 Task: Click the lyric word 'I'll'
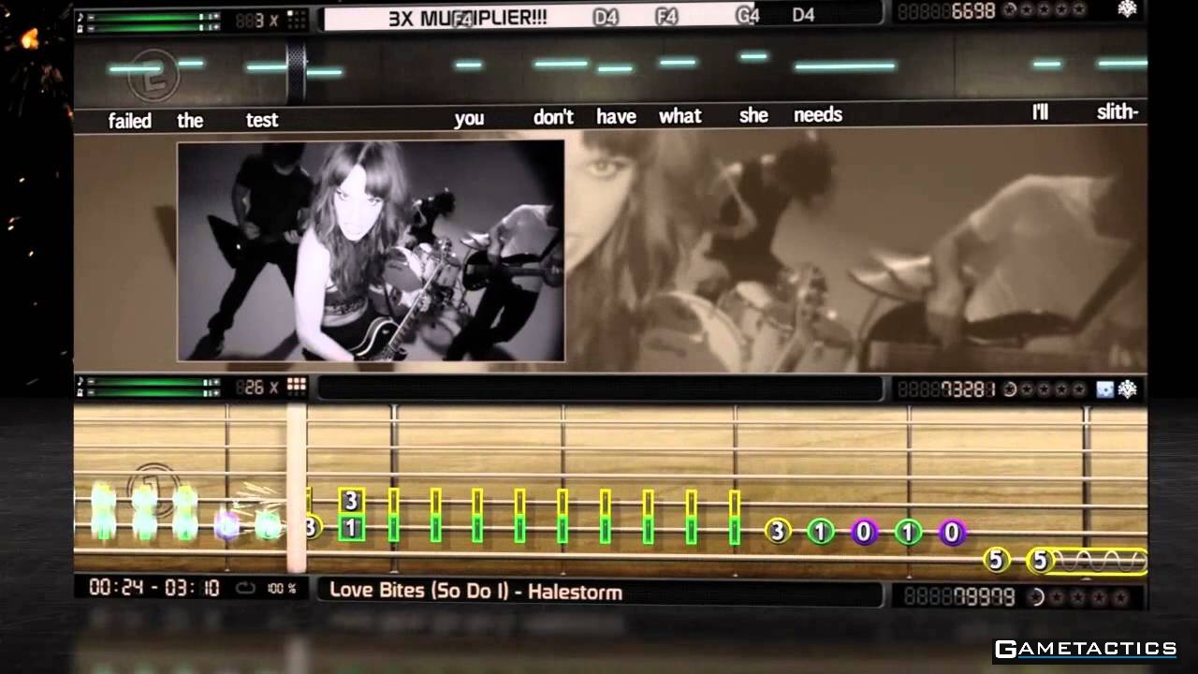click(x=1040, y=112)
